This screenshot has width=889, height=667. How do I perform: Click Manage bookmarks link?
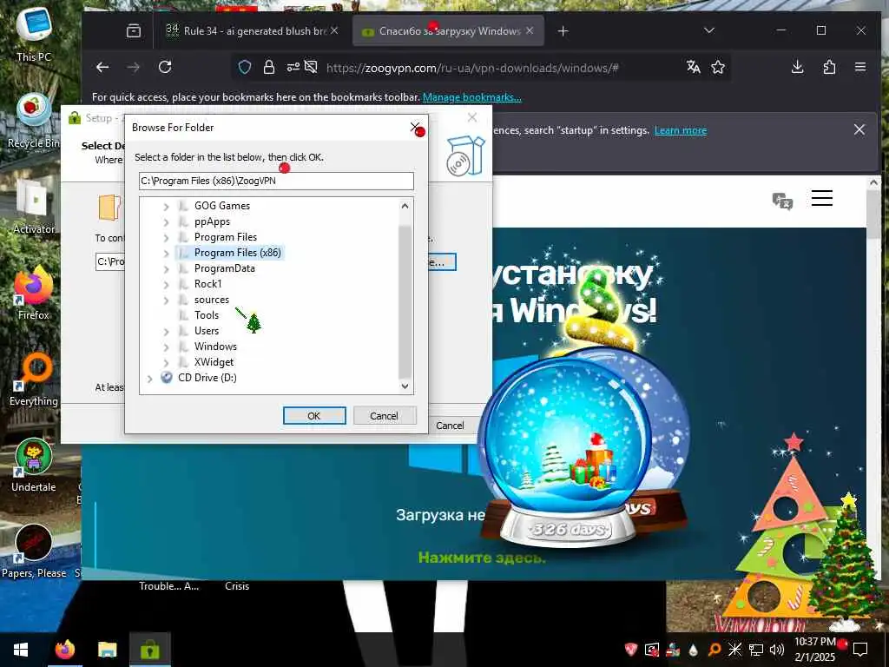point(471,97)
